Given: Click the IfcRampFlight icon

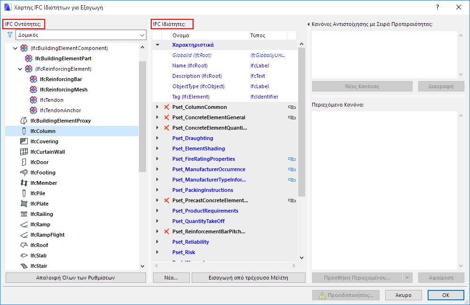Looking at the screenshot, I should [24, 235].
